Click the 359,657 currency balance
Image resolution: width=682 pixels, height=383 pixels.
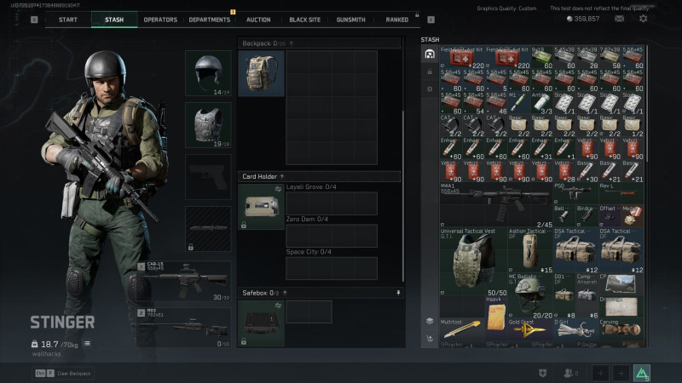pyautogui.click(x=583, y=19)
